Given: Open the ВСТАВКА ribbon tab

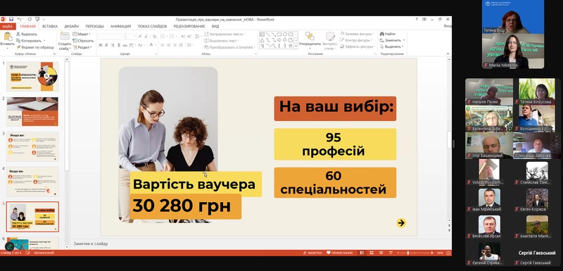Looking at the screenshot, I should pyautogui.click(x=50, y=26).
